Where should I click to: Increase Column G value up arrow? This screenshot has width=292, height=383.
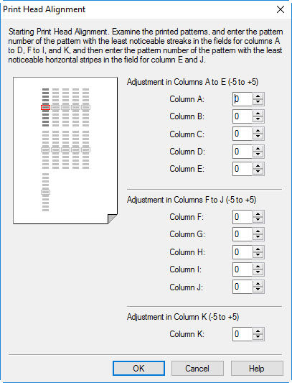[x=258, y=231]
